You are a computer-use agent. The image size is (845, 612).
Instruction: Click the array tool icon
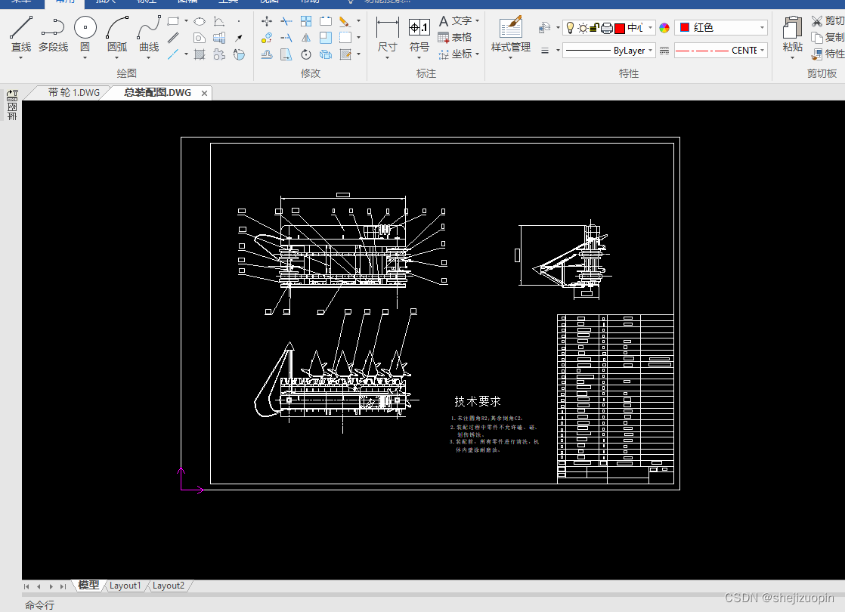coord(306,22)
